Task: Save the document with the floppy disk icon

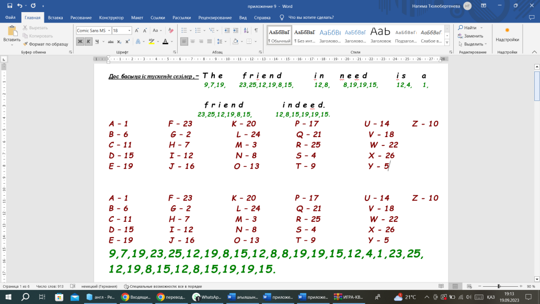Action: [x=9, y=6]
